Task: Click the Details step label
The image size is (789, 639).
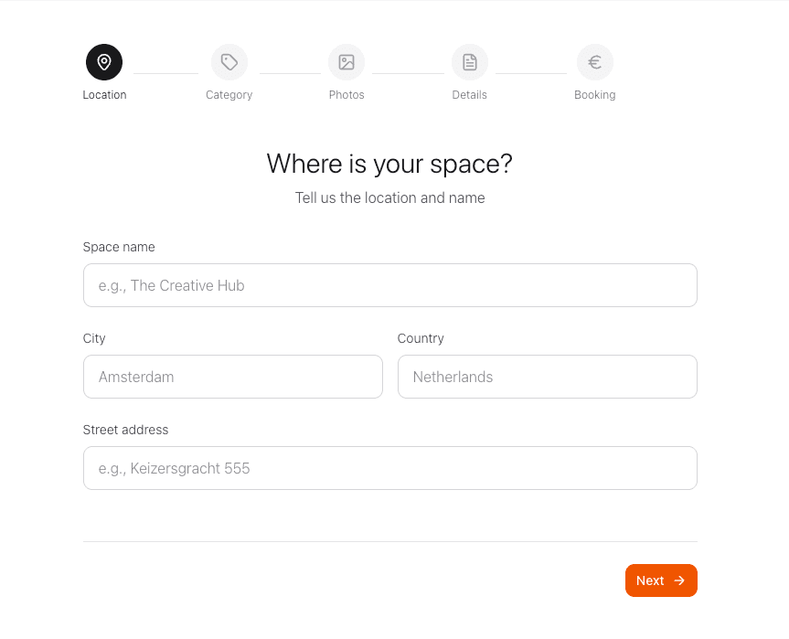Action: (469, 94)
